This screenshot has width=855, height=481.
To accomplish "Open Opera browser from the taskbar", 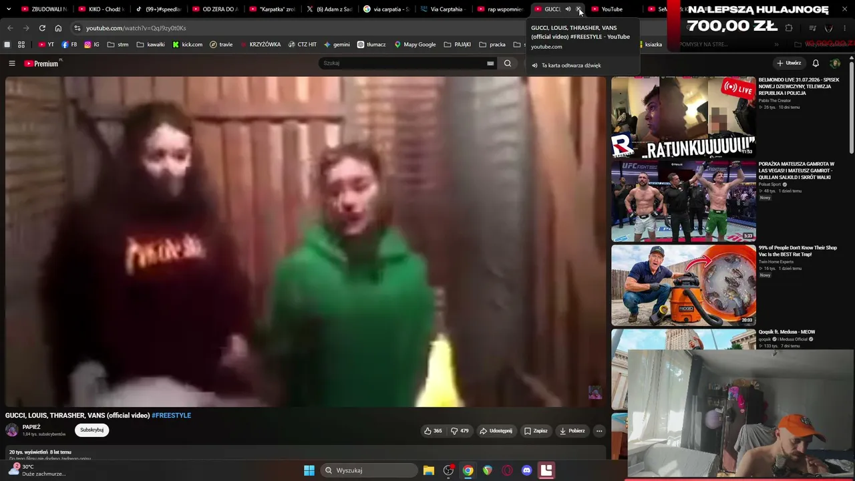I will (507, 470).
